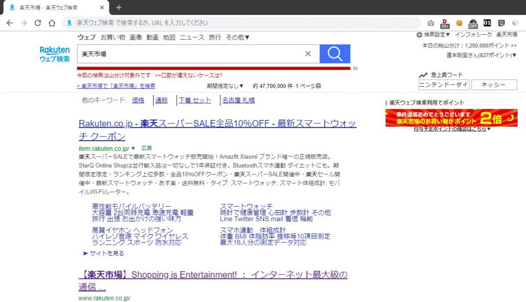Viewport: 526px width, 302px height.
Task: Go back using the browser back arrow
Action: pyautogui.click(x=10, y=23)
